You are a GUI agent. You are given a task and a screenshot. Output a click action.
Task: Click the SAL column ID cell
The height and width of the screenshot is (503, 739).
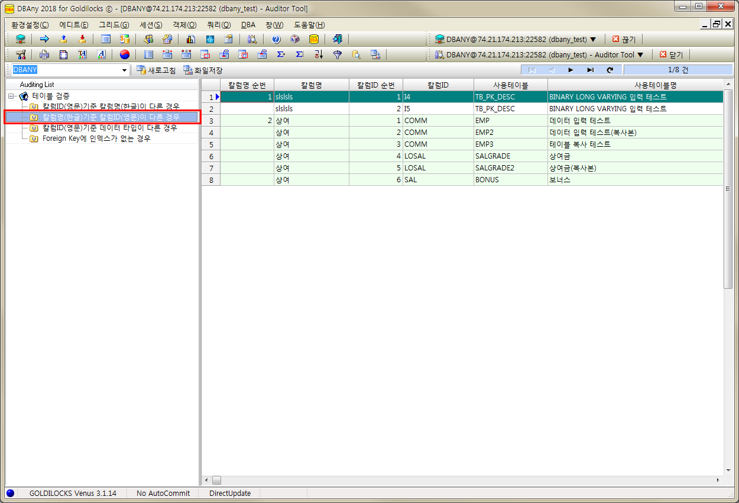[x=438, y=180]
